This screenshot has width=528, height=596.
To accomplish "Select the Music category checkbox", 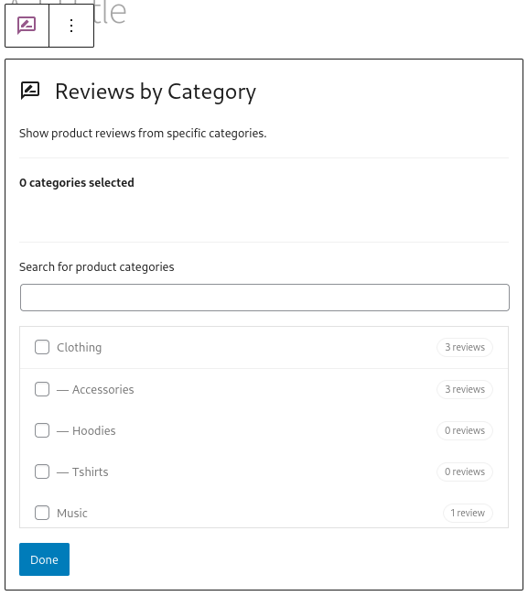I will (42, 513).
